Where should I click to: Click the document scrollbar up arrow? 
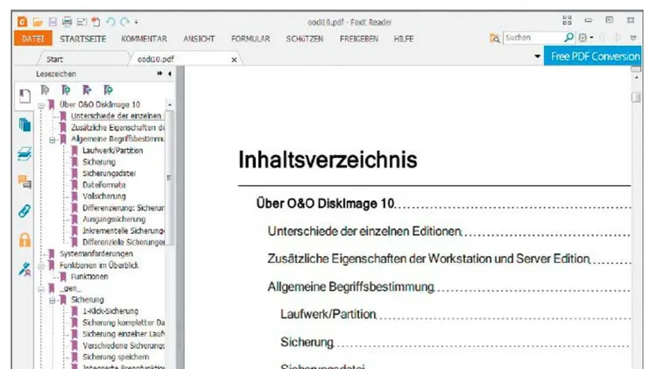[x=636, y=78]
